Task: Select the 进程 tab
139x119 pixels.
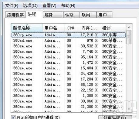Action: 34,14
